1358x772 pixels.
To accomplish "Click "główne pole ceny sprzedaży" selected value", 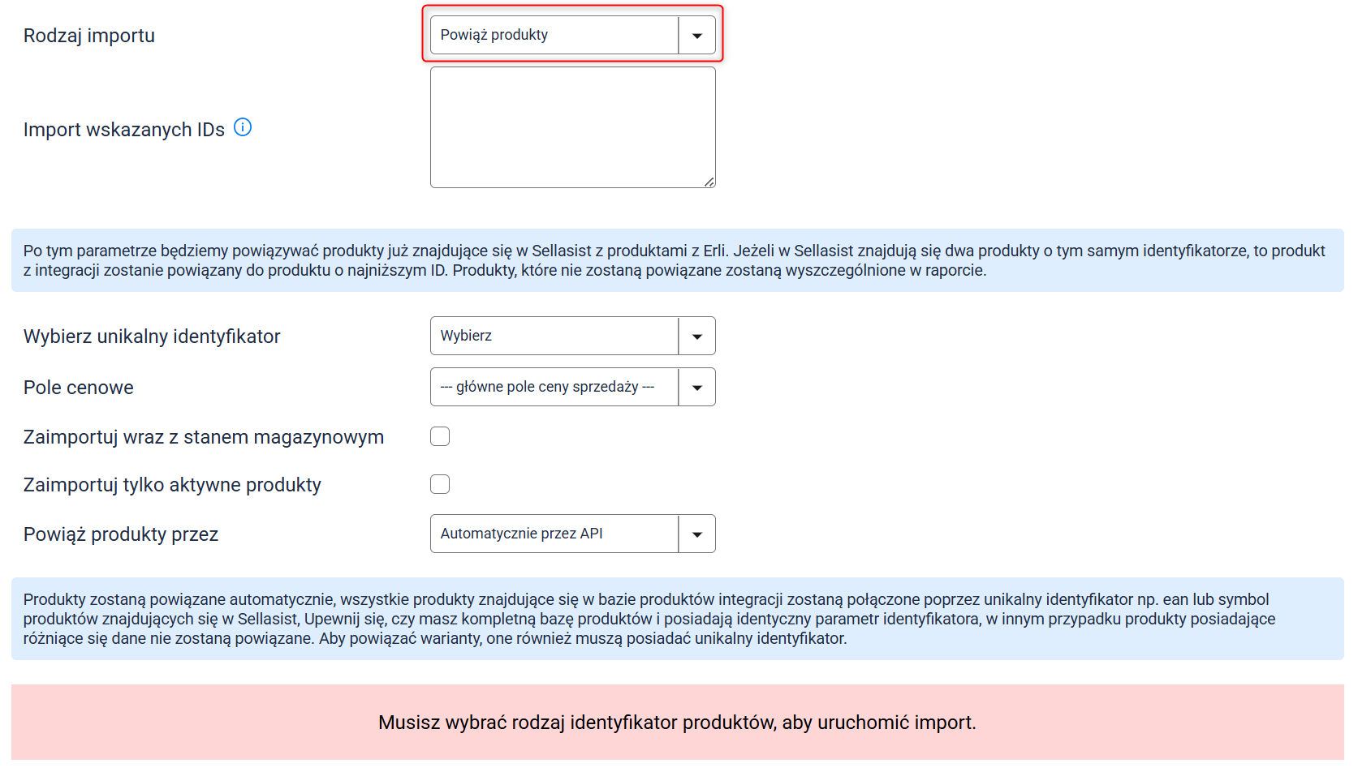I will coord(547,387).
